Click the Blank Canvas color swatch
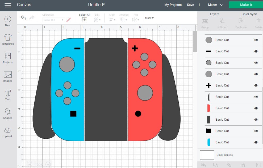263x168 pixels. pyautogui.click(x=207, y=155)
